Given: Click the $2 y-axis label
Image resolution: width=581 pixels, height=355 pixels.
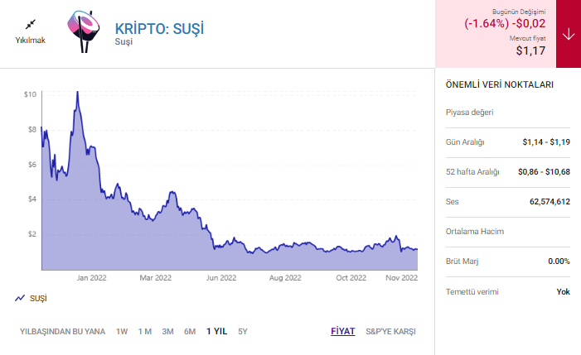Looking at the screenshot, I should (32, 234).
